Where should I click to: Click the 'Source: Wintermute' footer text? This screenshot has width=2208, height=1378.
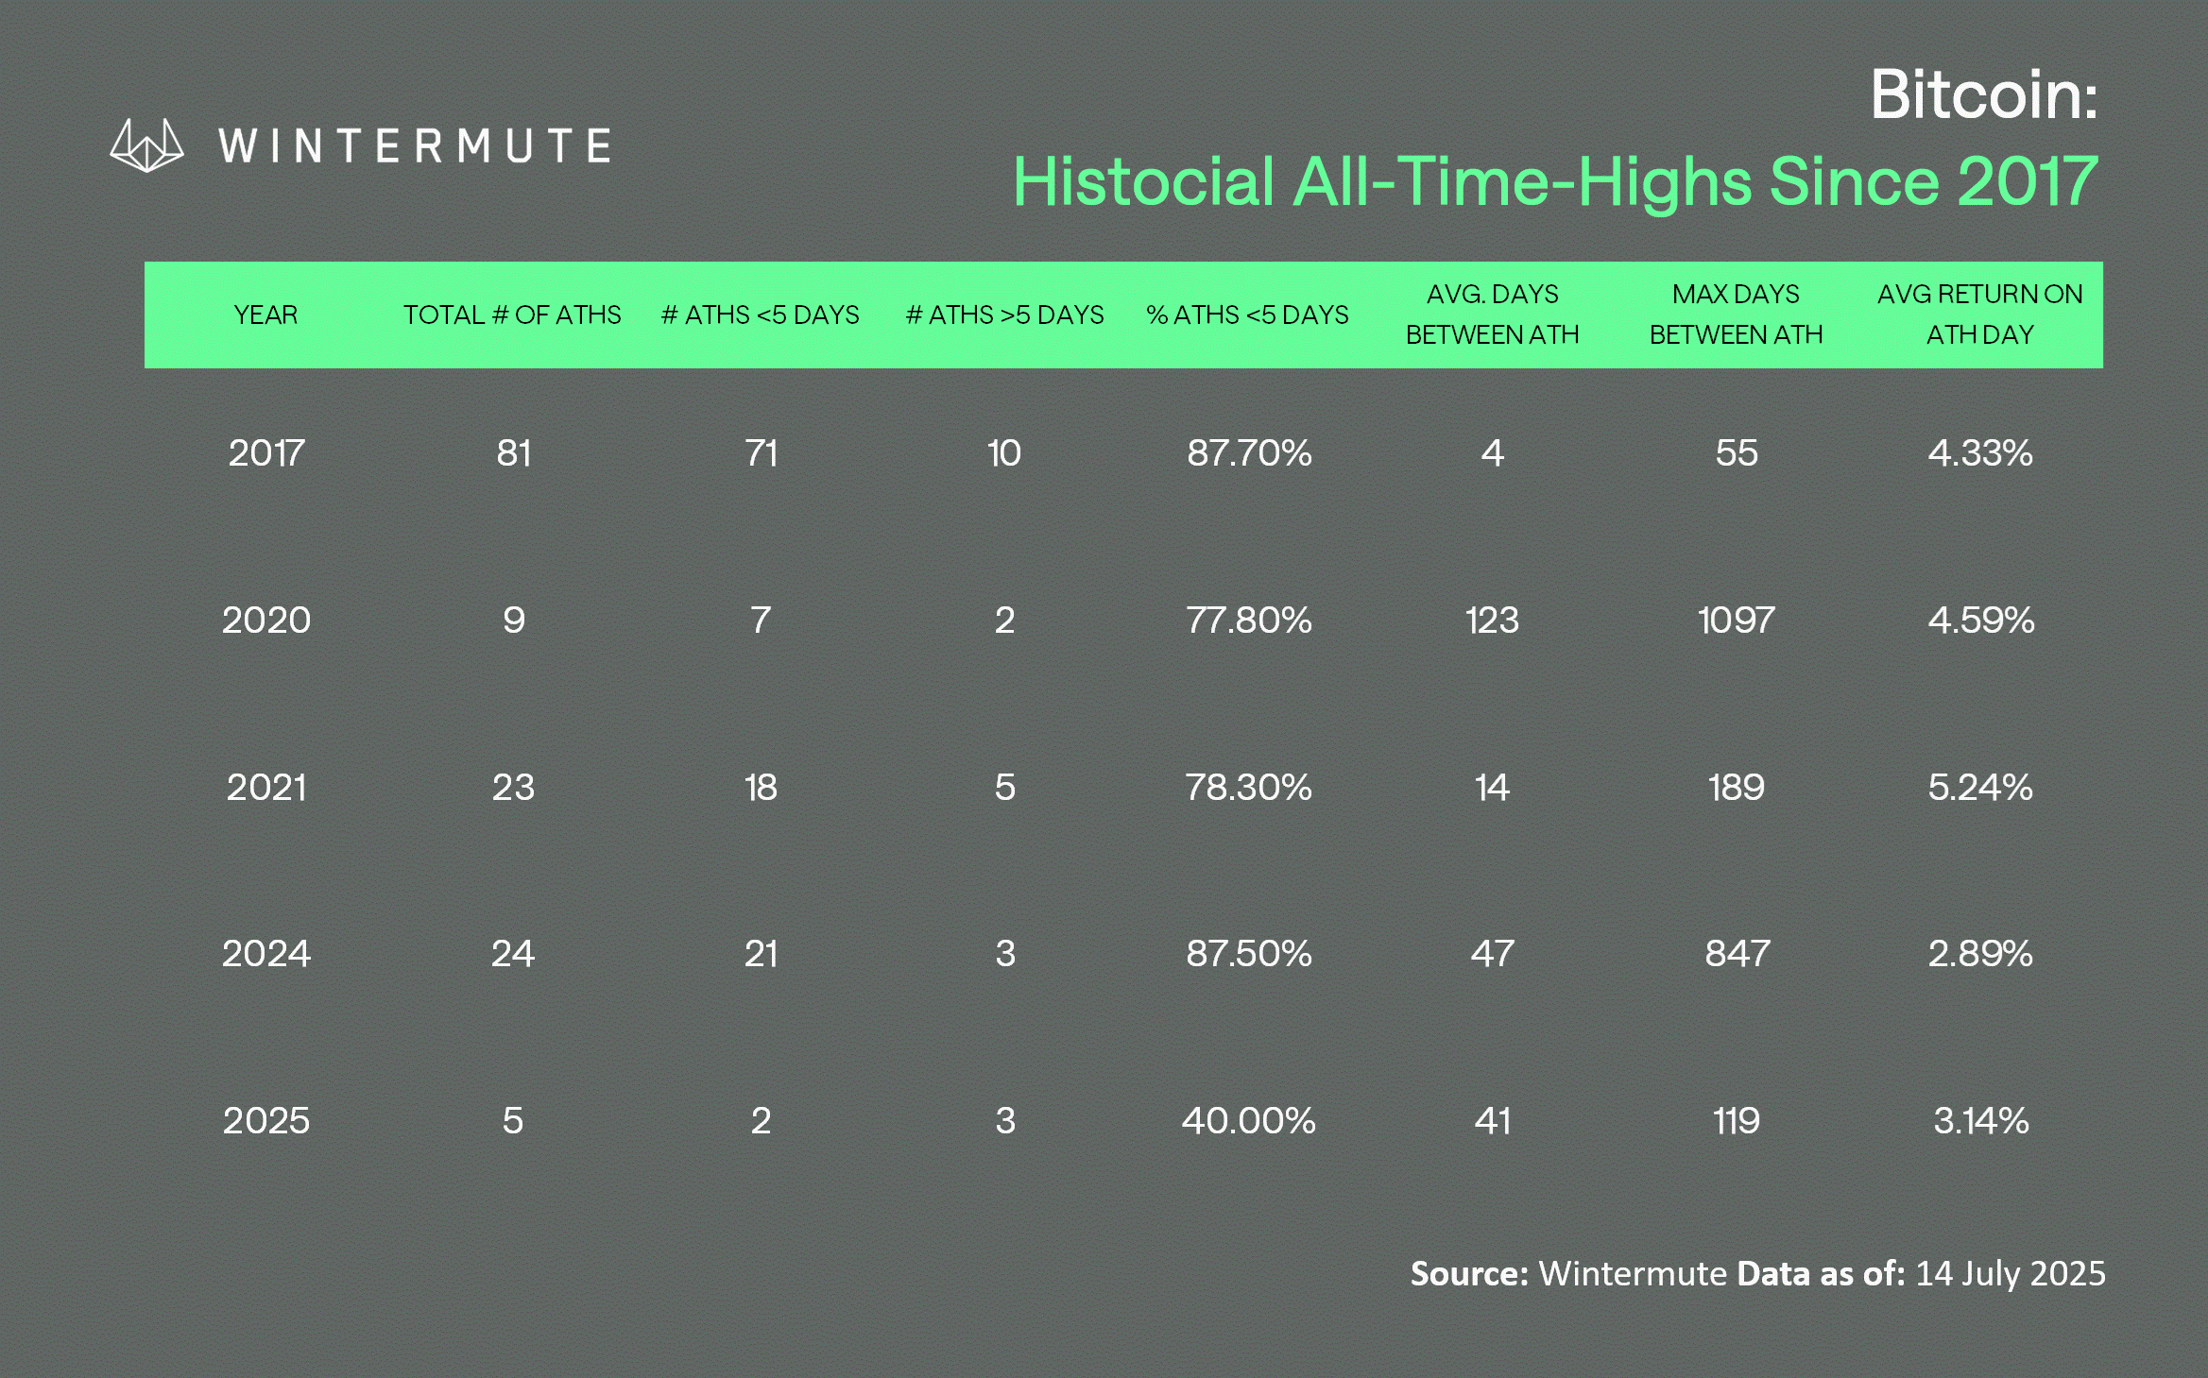pos(1569,1274)
